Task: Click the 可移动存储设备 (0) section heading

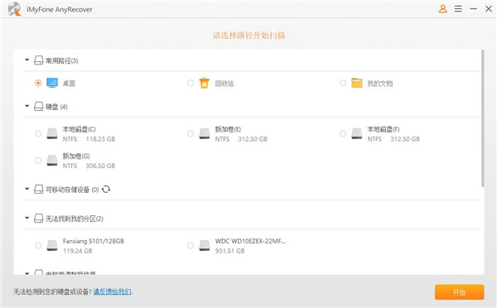Action: [x=72, y=190]
